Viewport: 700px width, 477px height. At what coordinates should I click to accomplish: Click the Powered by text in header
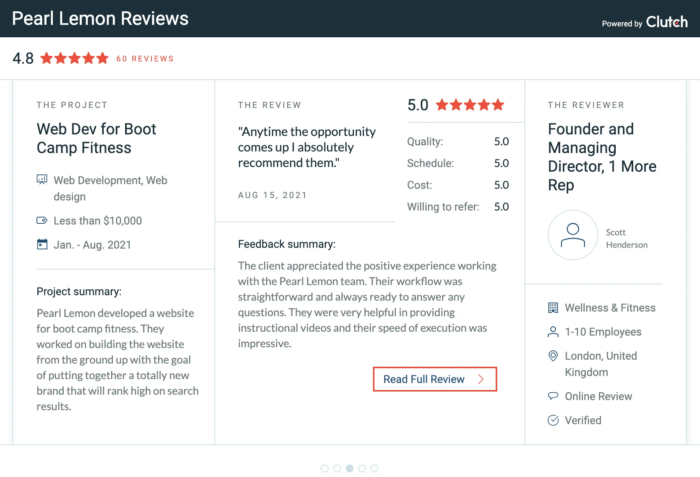pyautogui.click(x=622, y=24)
